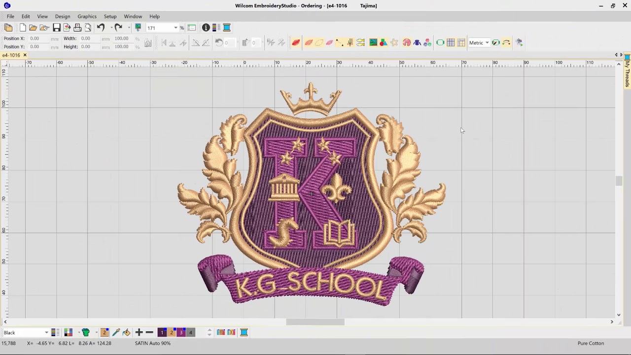Click the Color Palette Editor icon

point(55,332)
